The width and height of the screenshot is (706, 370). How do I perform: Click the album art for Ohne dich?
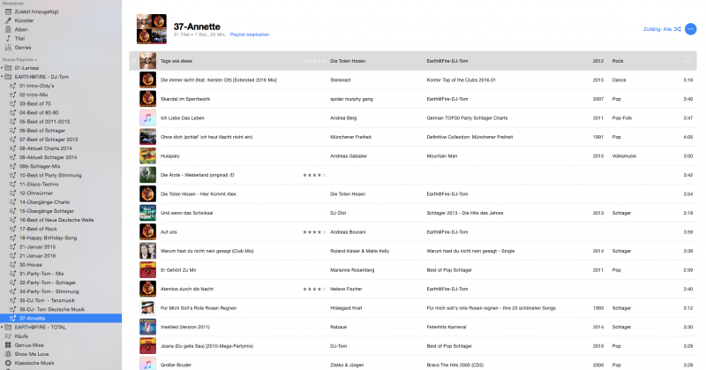tap(147, 137)
